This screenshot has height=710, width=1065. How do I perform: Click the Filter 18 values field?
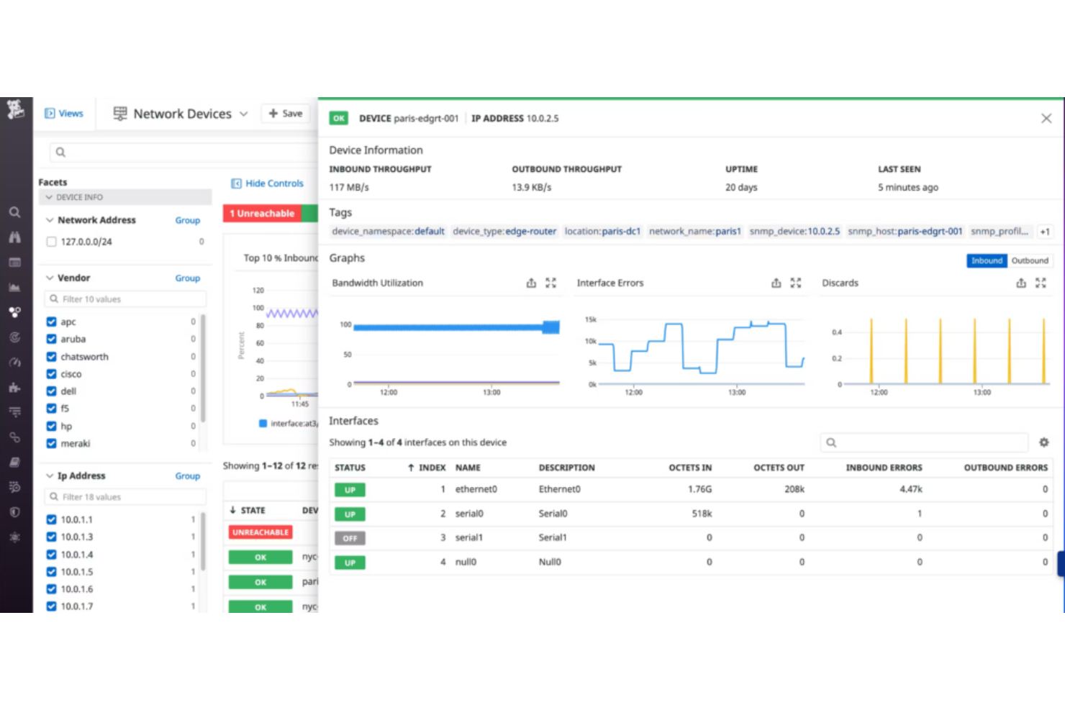(126, 497)
